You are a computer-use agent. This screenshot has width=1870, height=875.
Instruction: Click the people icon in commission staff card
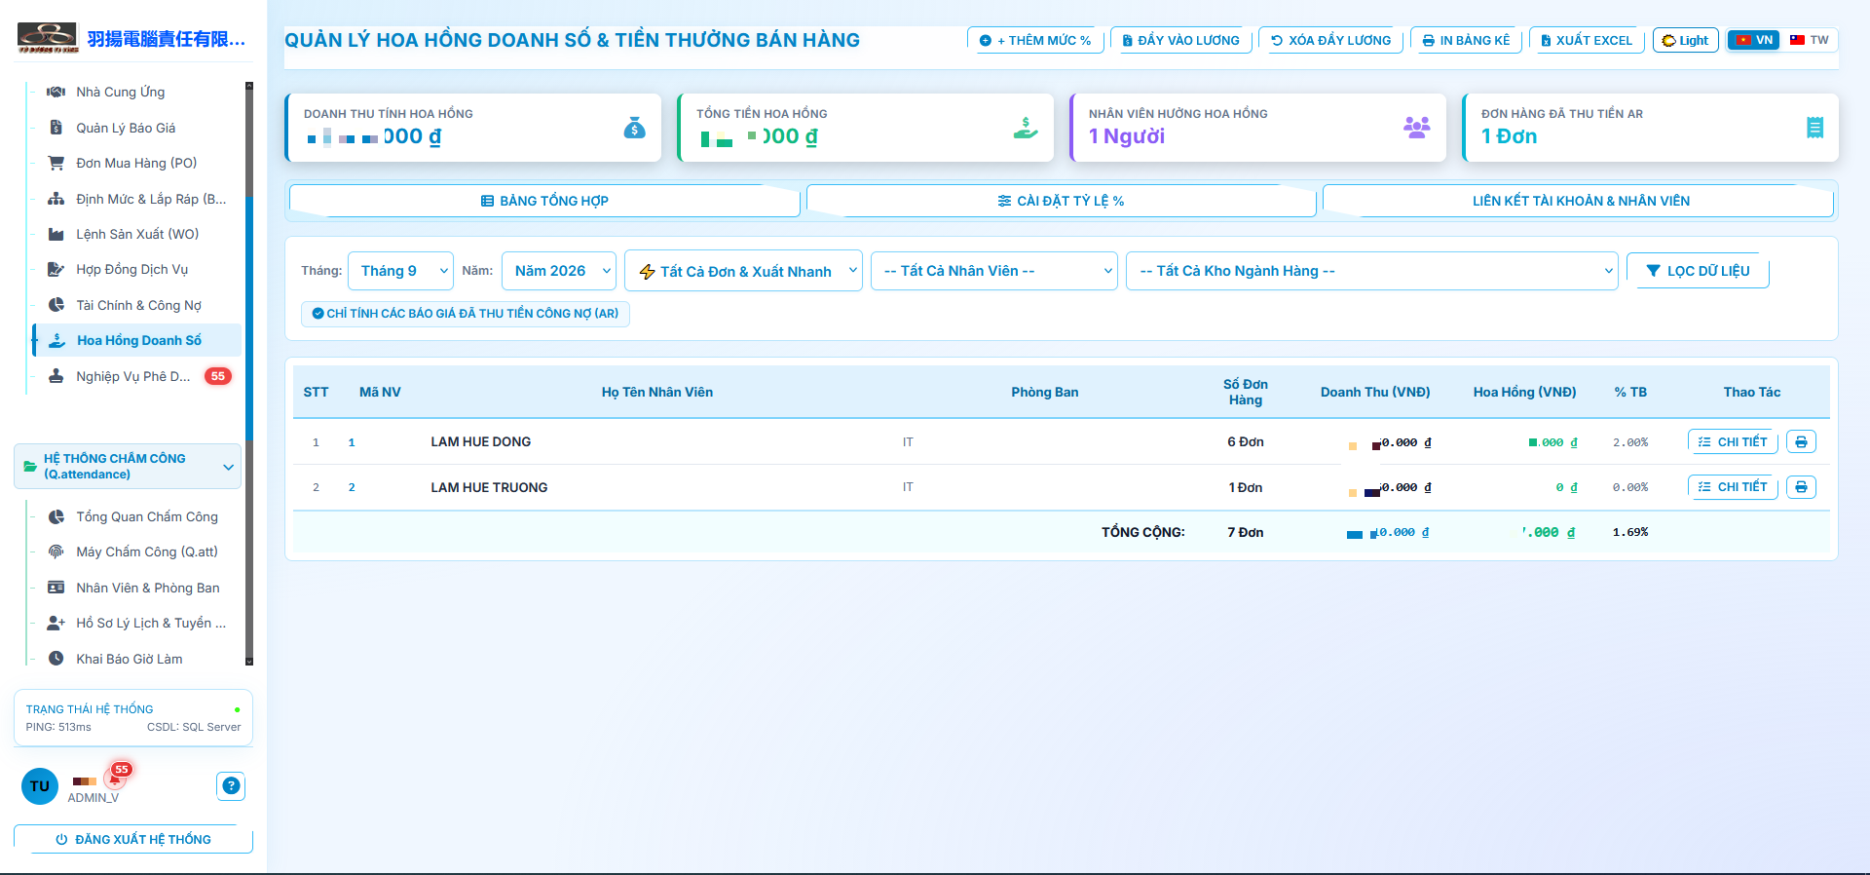1417,128
